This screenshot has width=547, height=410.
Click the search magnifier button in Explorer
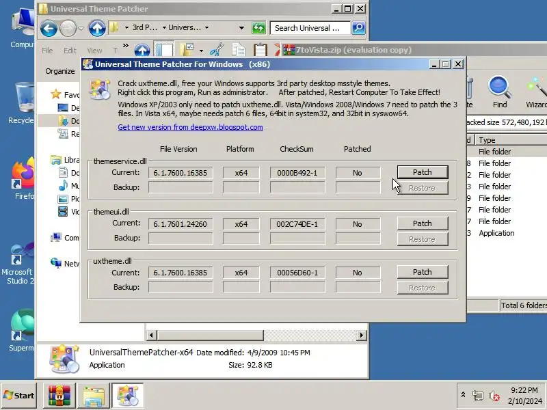(358, 28)
